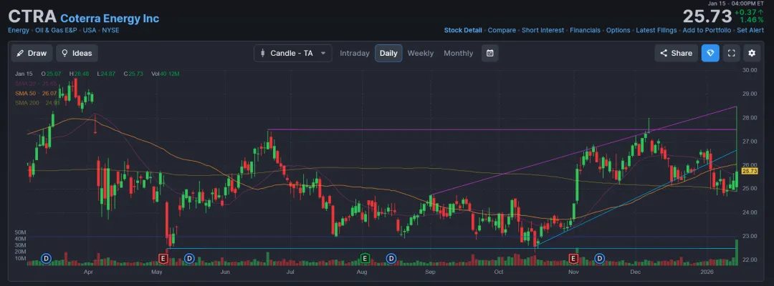Click the SMA 20 indicator label
The width and height of the screenshot is (774, 286).
[36, 83]
